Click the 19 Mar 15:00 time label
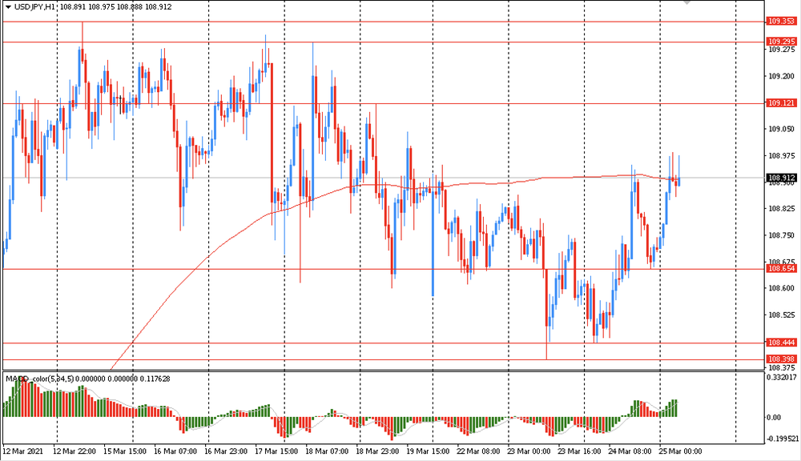 [428, 451]
